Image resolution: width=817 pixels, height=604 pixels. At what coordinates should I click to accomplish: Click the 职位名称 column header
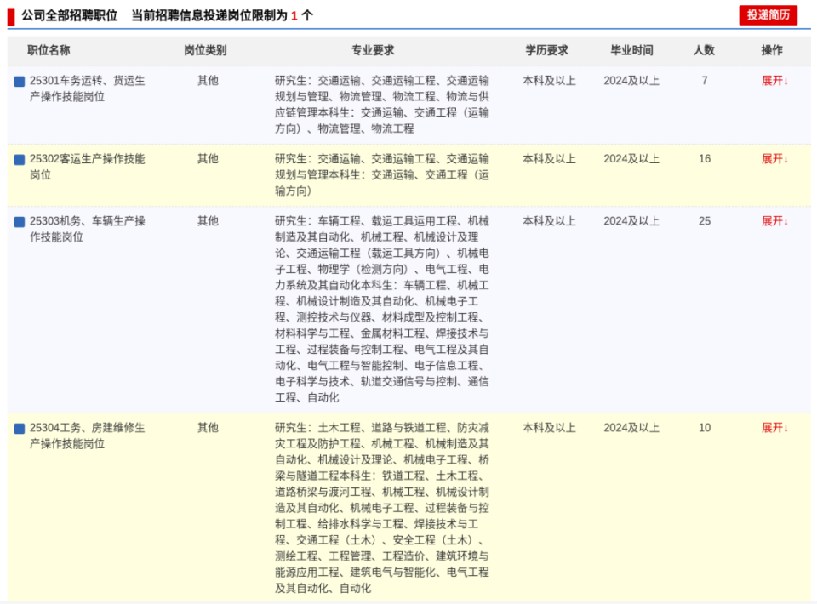(49, 50)
